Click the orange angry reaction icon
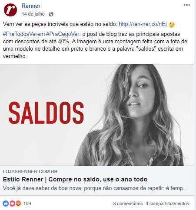Screen dimensions: 196x210 pos(18,204)
